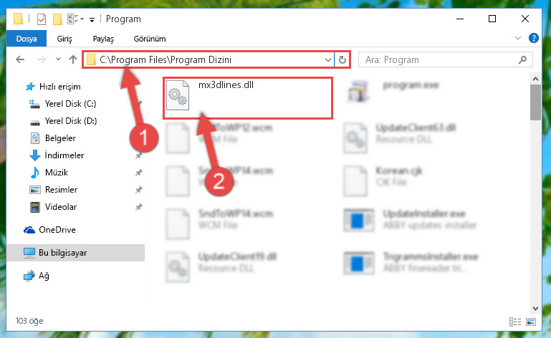Open the Help question mark icon
The width and height of the screenshot is (551, 338).
pyautogui.click(x=533, y=38)
